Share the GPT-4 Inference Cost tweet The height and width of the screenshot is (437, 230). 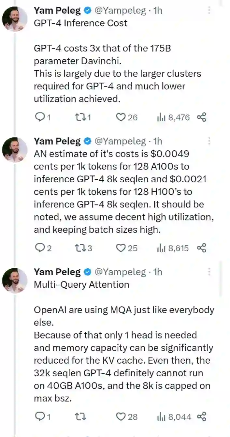202,117
